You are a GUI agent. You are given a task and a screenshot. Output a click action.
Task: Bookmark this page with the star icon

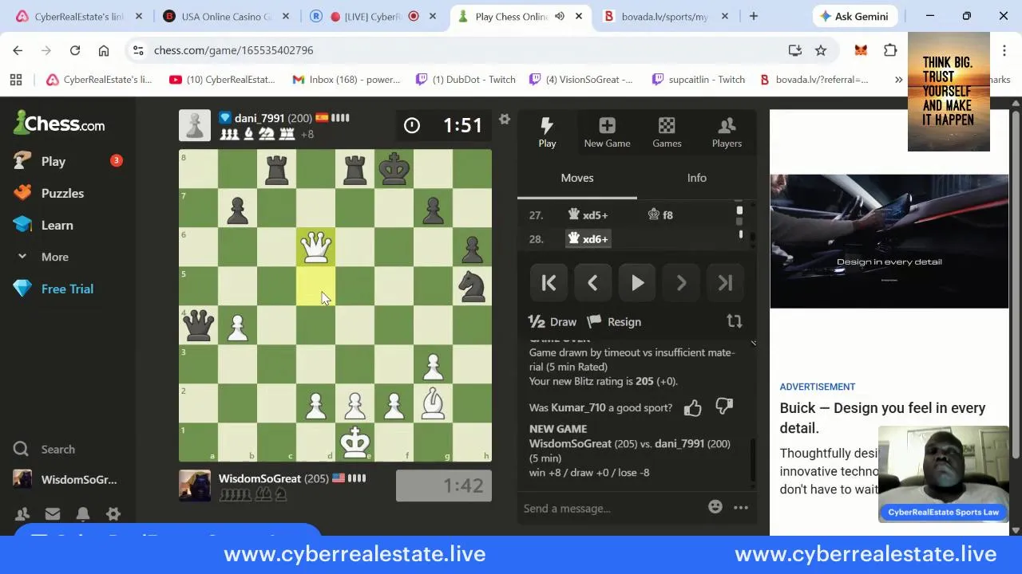[x=821, y=50]
